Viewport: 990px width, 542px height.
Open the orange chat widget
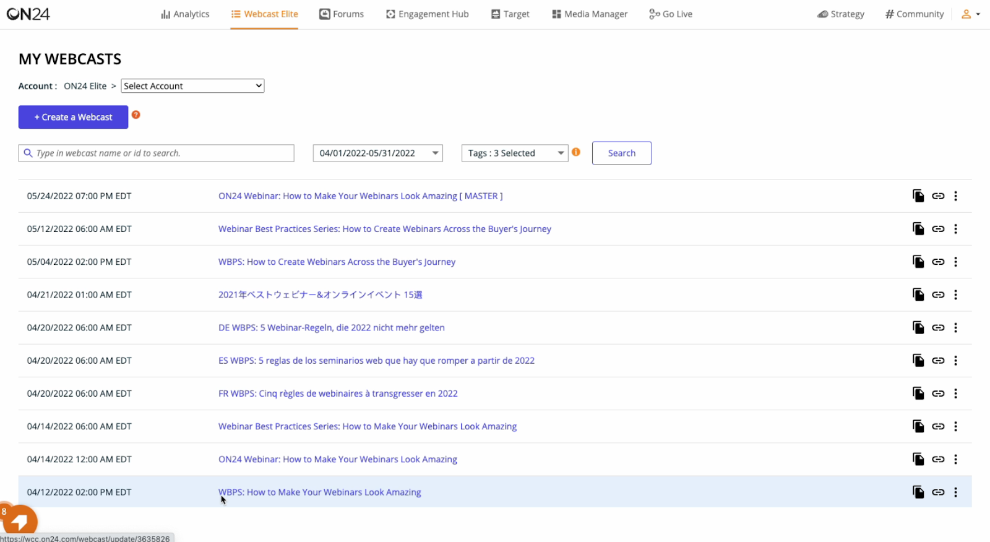coord(19,520)
